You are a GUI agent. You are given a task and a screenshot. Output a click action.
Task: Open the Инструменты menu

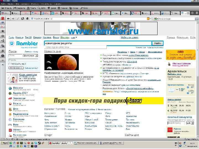[46, 4]
